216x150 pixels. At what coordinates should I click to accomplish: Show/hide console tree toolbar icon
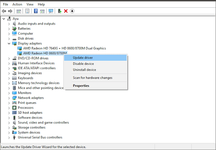pos(19,11)
